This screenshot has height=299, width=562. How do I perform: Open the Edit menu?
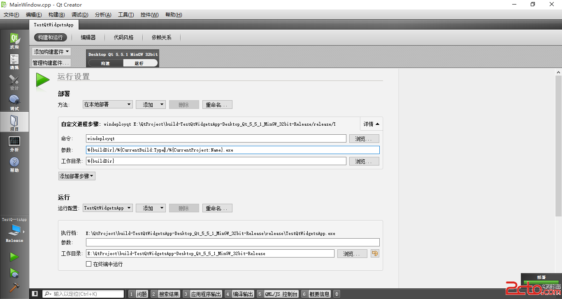(34, 15)
